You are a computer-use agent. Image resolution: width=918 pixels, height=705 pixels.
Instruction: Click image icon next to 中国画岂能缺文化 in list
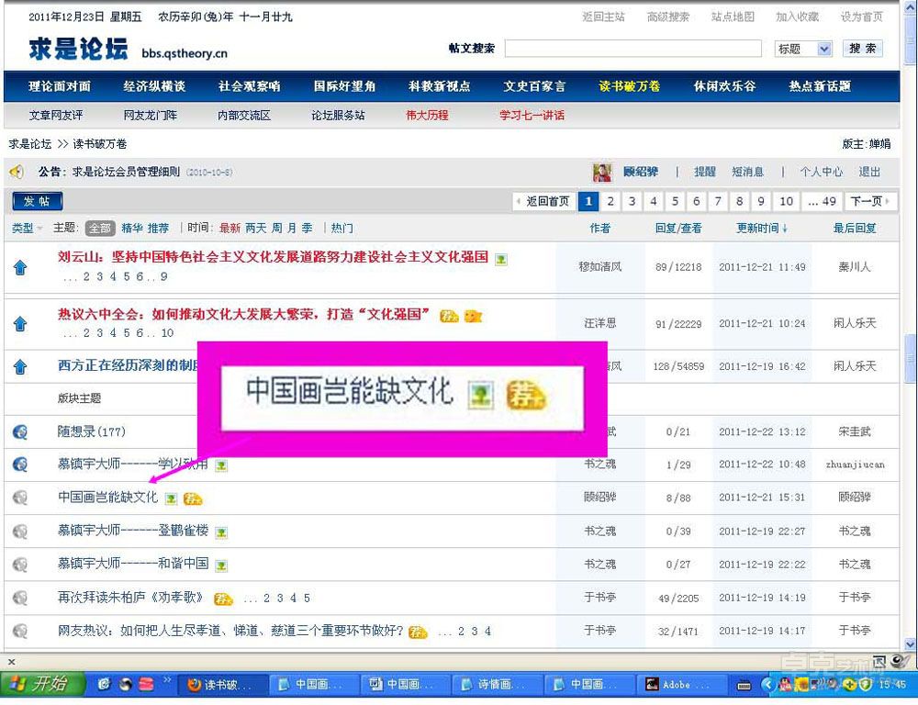tap(171, 498)
